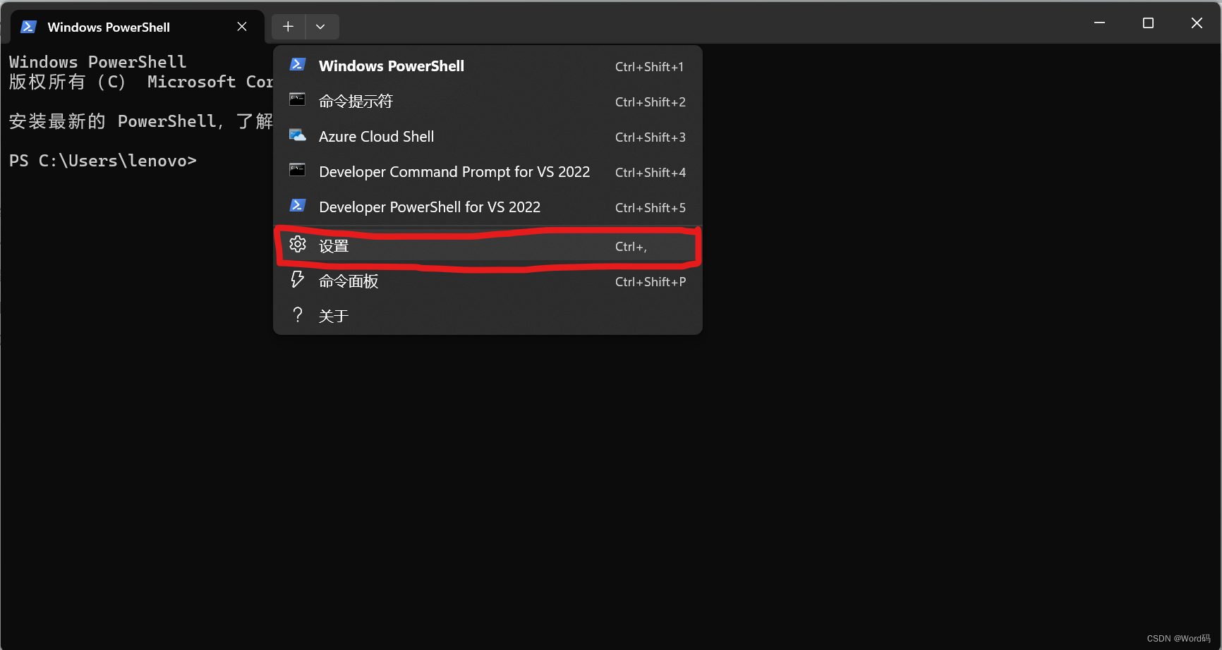Click the settings gear icon
The image size is (1222, 650).
[298, 245]
